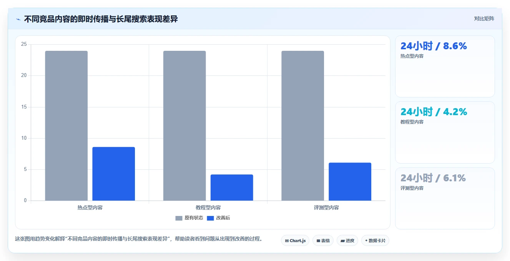Click the 24小时 / 6.1% card value
Viewport: 510px width, 261px height.
point(433,178)
